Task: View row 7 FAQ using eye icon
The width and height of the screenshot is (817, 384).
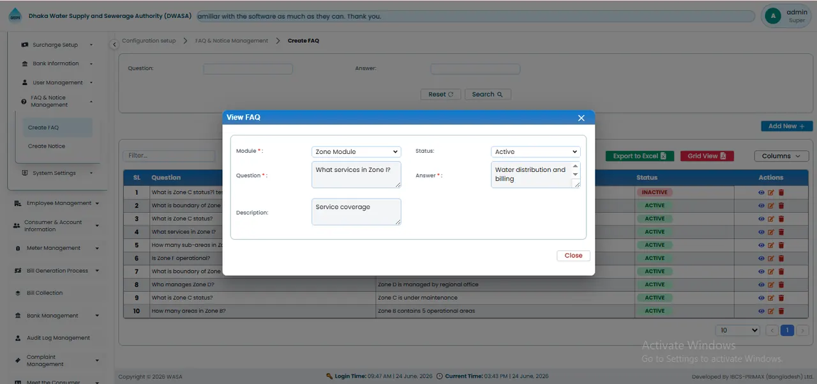Action: pos(761,272)
